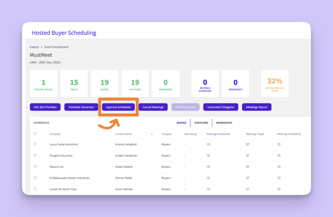Click the 32% average meeting score card
Viewport: 333px width, 217px height.
coord(275,84)
